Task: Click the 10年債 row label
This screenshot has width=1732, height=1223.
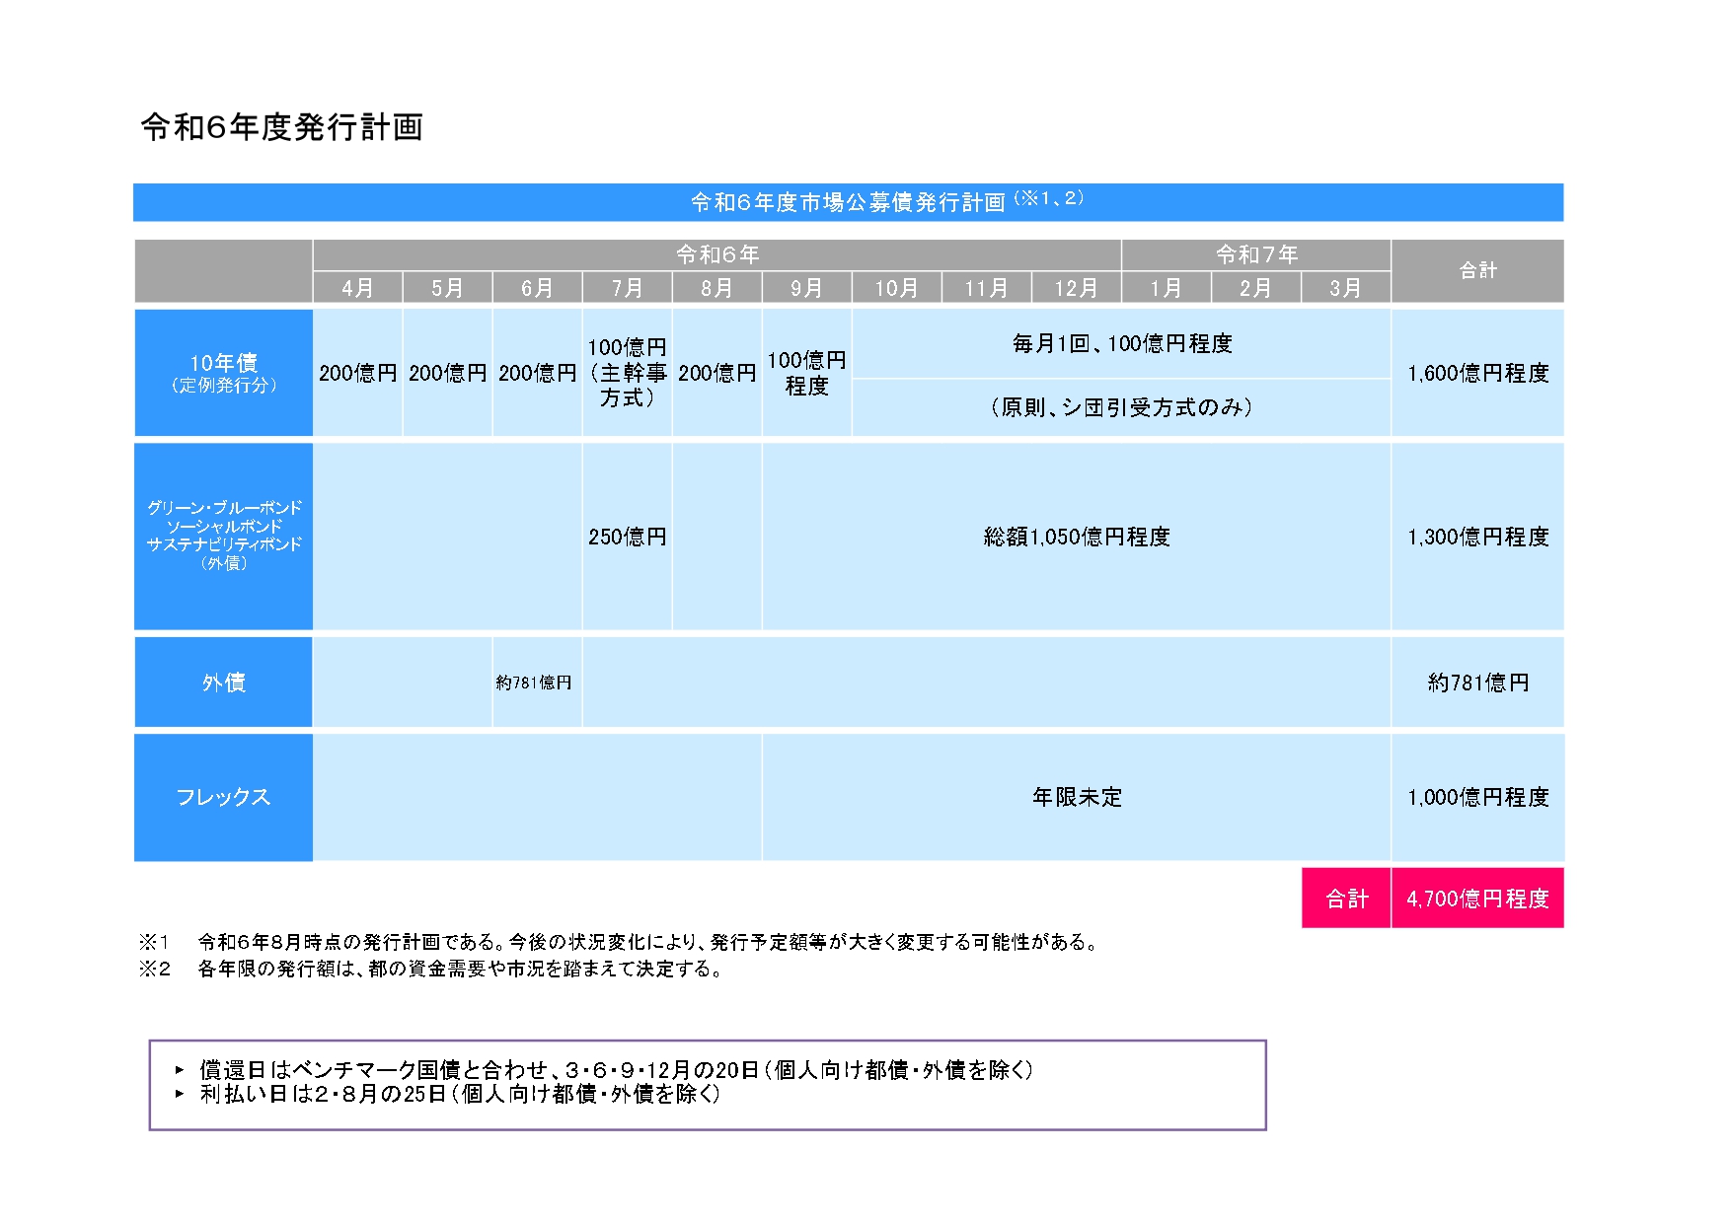Action: 223,372
